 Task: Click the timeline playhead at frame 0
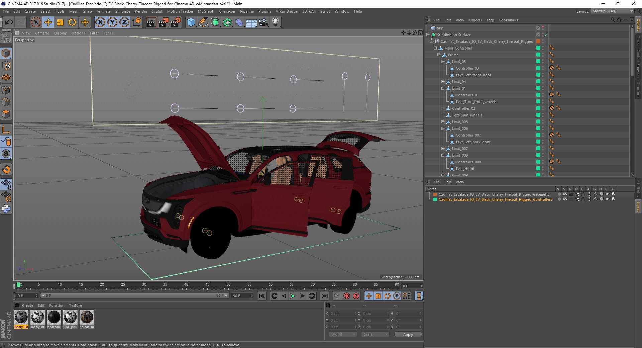(18, 285)
